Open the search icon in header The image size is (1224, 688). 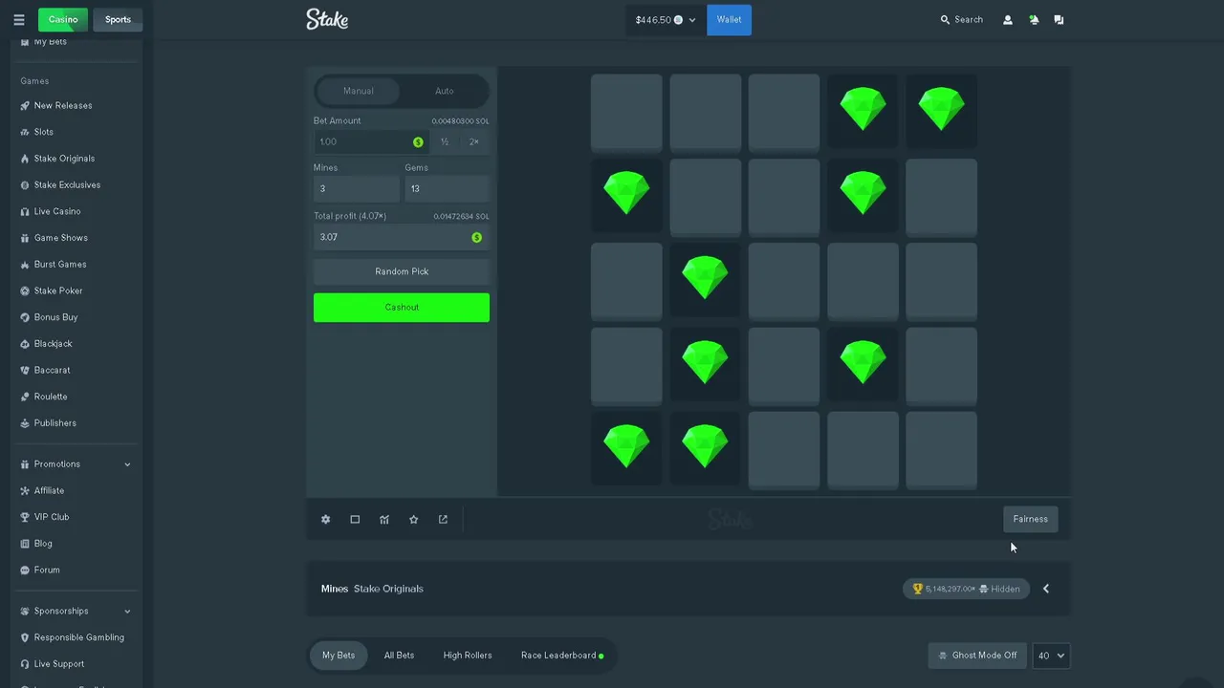(945, 19)
